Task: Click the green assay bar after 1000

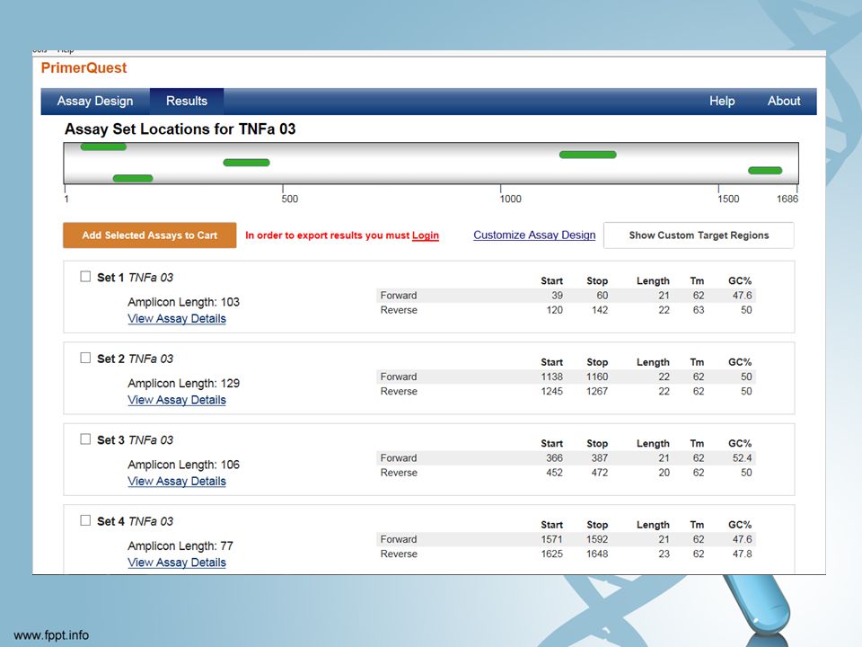Action: tap(587, 155)
